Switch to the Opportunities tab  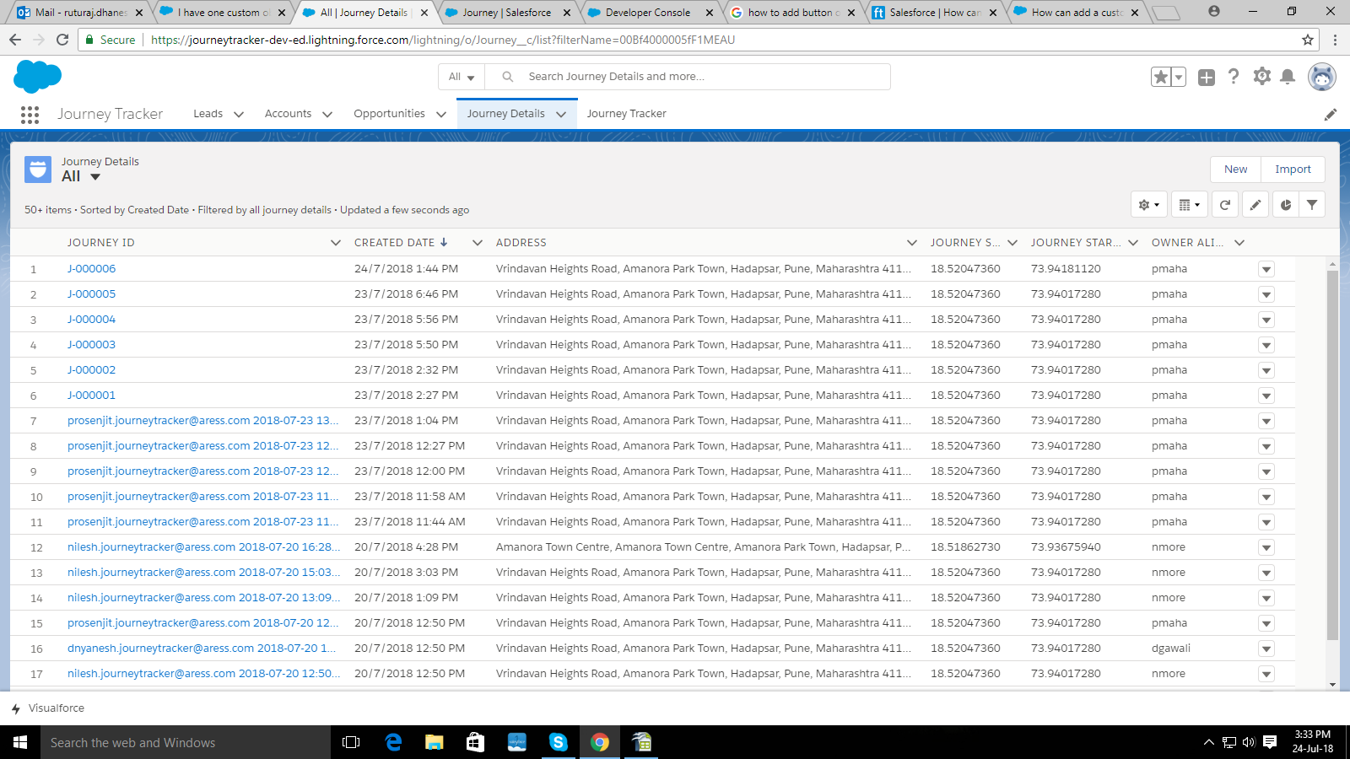tap(389, 114)
